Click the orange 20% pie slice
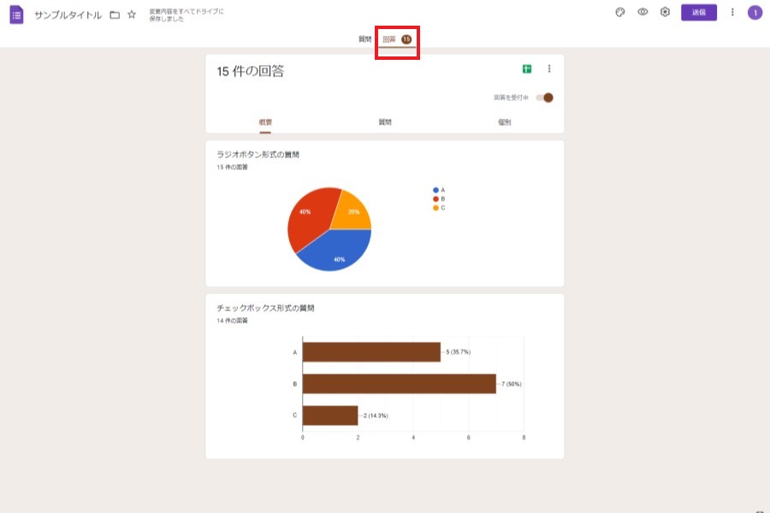This screenshot has height=513, width=770. pyautogui.click(x=351, y=209)
